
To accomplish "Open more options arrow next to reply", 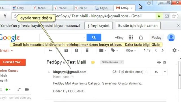I will click(165, 72).
